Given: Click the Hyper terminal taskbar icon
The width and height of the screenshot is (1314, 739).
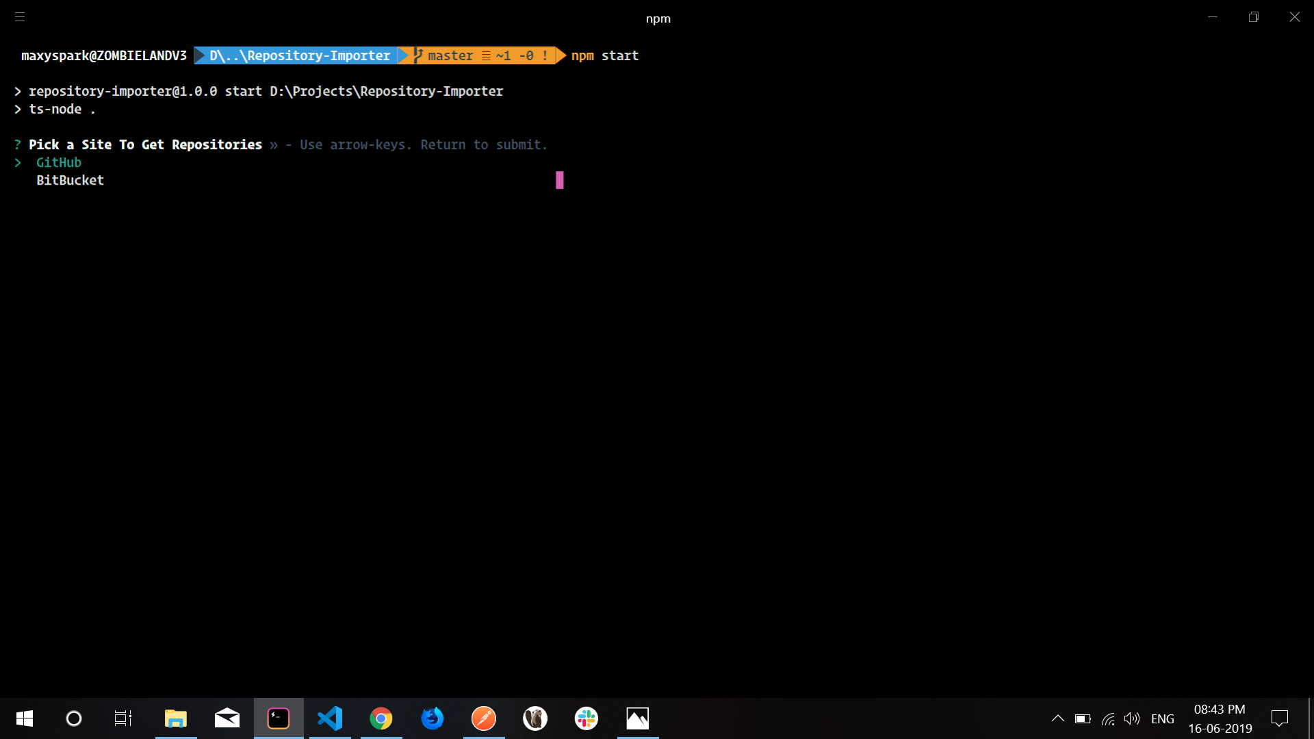Looking at the screenshot, I should 279,718.
